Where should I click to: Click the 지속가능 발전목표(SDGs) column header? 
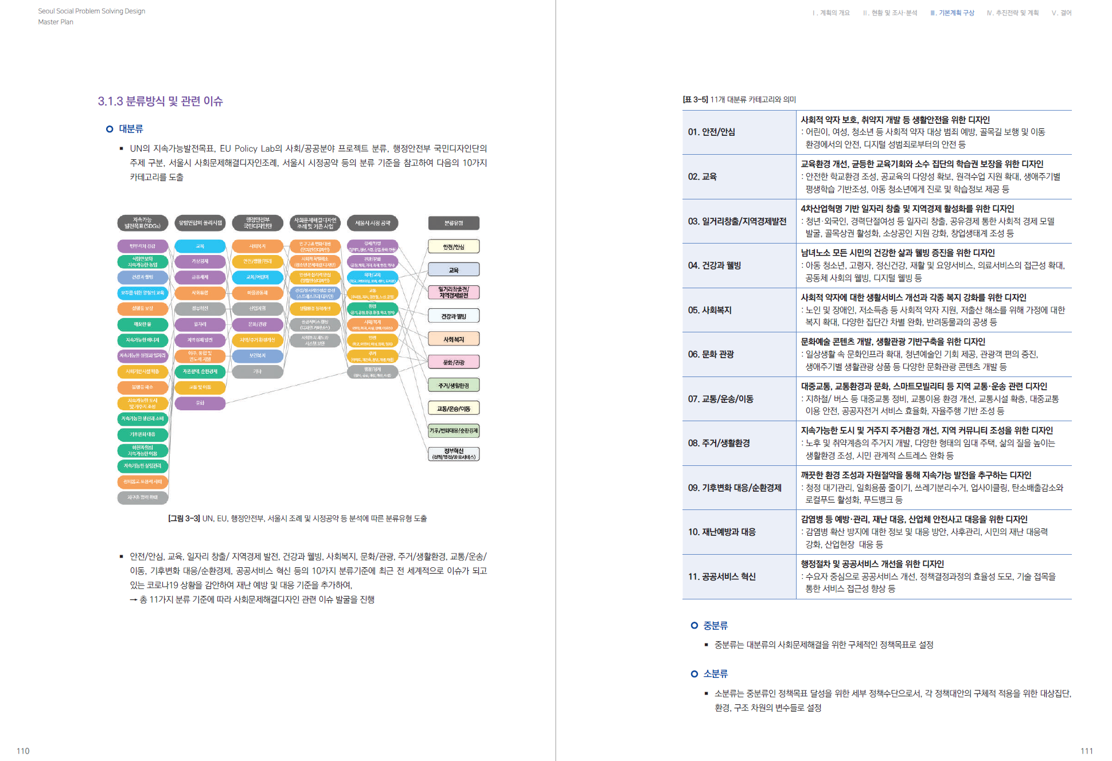(142, 223)
